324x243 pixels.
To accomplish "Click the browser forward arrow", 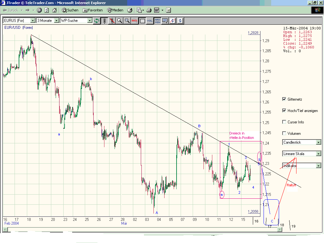I will coord(28,10).
